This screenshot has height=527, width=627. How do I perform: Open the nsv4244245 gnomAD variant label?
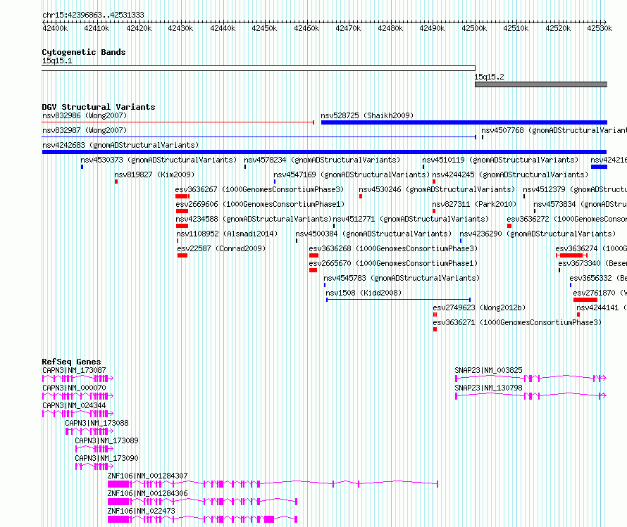[510, 175]
